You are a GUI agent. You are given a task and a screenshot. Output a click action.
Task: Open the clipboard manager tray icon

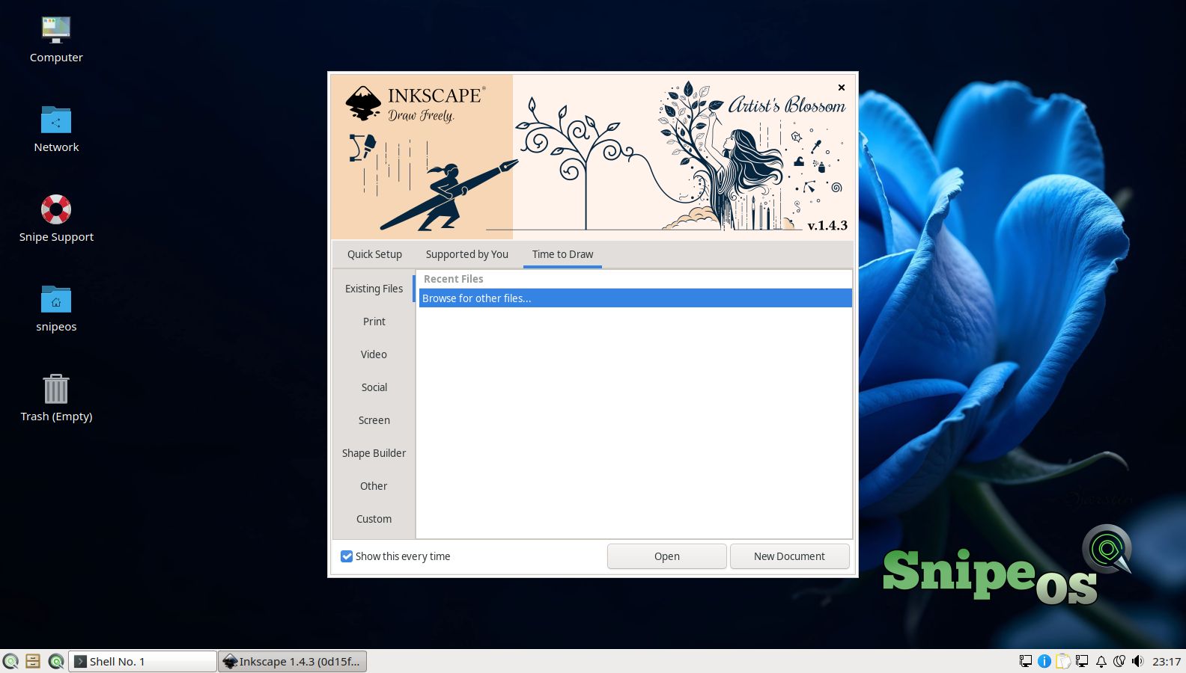point(1063,661)
